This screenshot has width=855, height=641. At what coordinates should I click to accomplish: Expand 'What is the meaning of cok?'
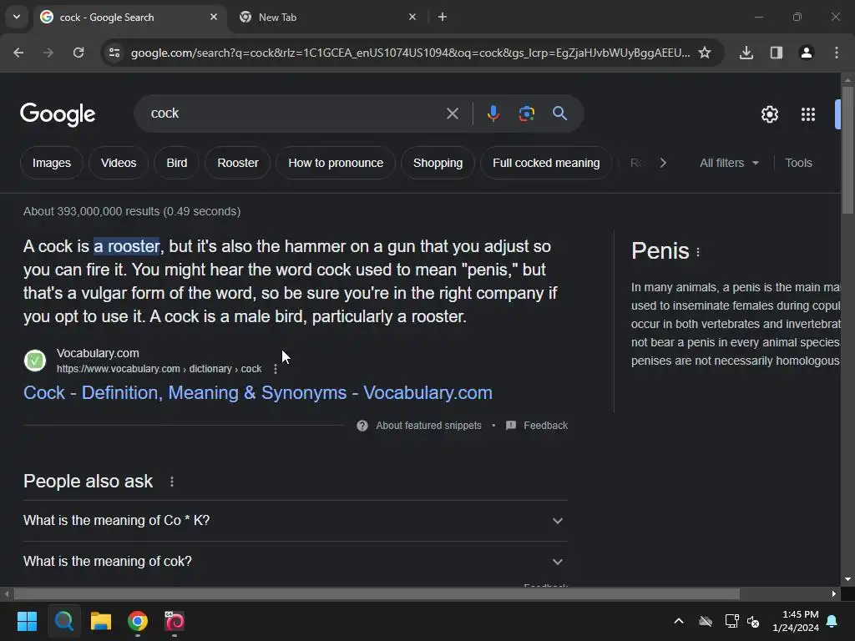point(296,562)
